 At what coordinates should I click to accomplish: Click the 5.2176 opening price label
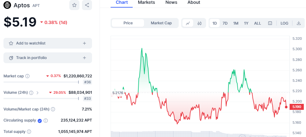(x=118, y=93)
